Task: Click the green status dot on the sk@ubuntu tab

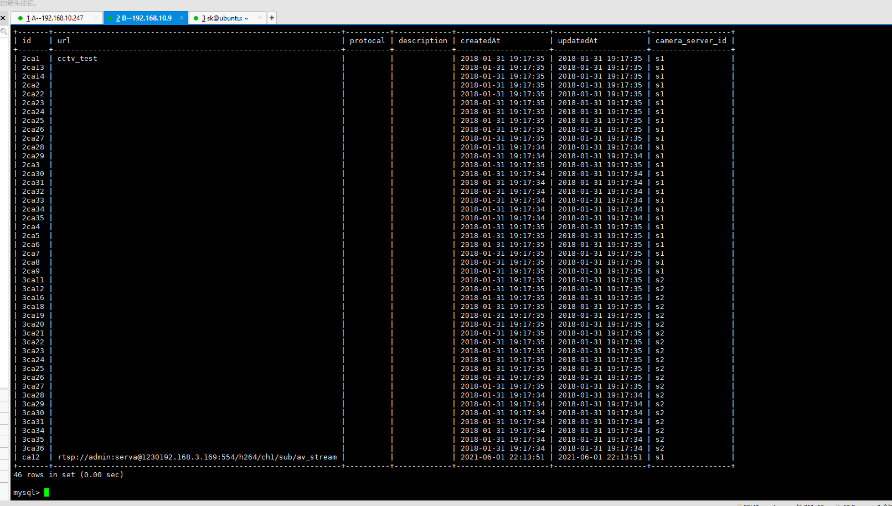Action: (196, 18)
